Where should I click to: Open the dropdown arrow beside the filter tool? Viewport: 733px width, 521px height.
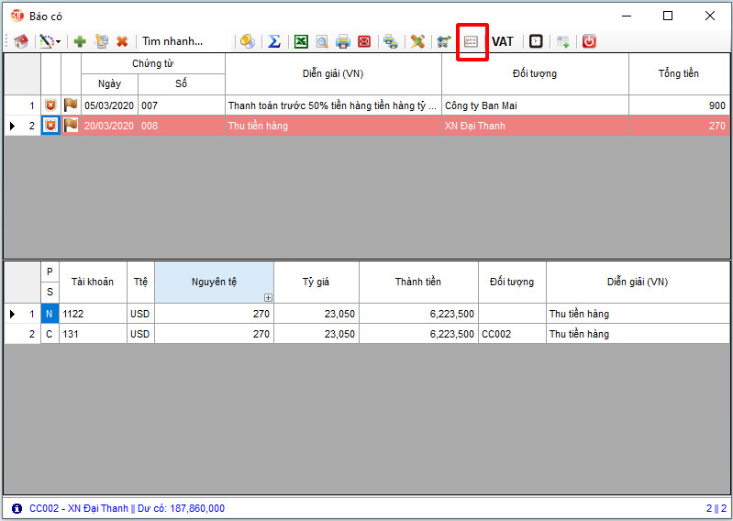[x=59, y=42]
